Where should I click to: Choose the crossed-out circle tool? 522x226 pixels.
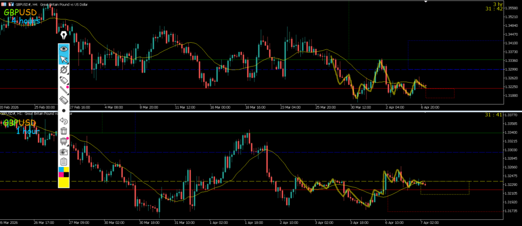coord(64,70)
